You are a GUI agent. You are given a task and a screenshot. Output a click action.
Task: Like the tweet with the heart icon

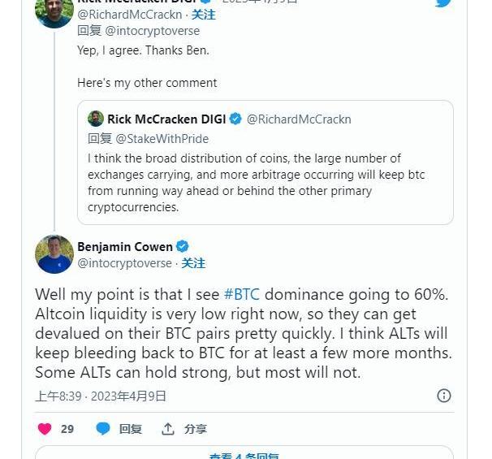click(x=45, y=429)
